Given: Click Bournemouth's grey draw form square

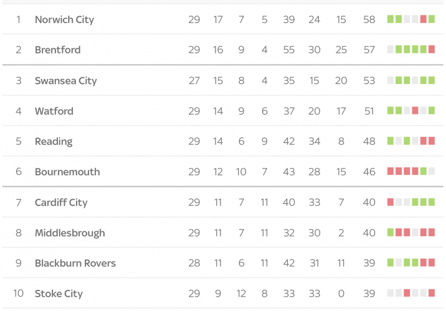Looking at the screenshot, I should 432,172.
